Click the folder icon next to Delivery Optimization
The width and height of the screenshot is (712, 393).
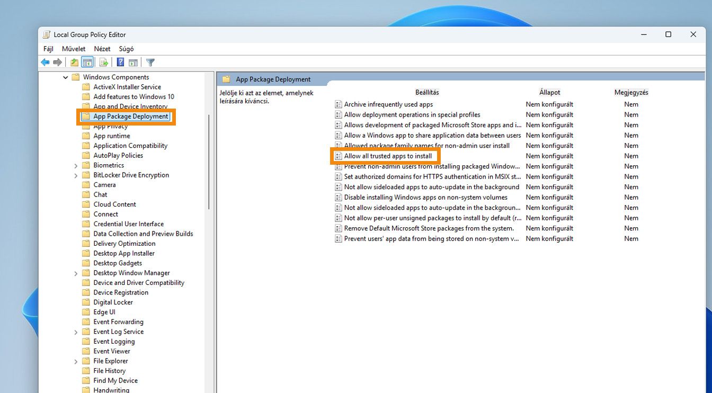[x=86, y=244]
